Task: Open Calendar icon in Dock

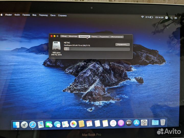Action: click(89, 124)
